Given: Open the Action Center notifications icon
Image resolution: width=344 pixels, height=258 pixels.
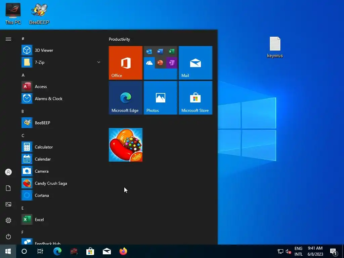Looking at the screenshot, I should (333, 252).
